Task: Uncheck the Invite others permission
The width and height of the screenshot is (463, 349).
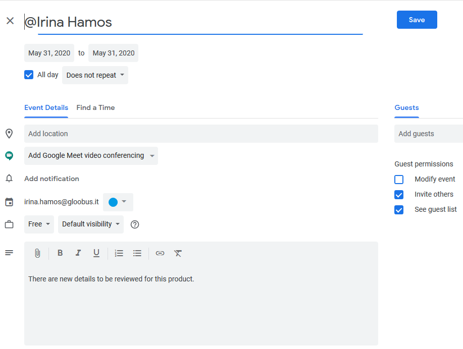Action: [399, 194]
